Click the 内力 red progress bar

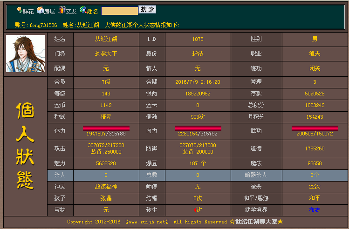198,128
